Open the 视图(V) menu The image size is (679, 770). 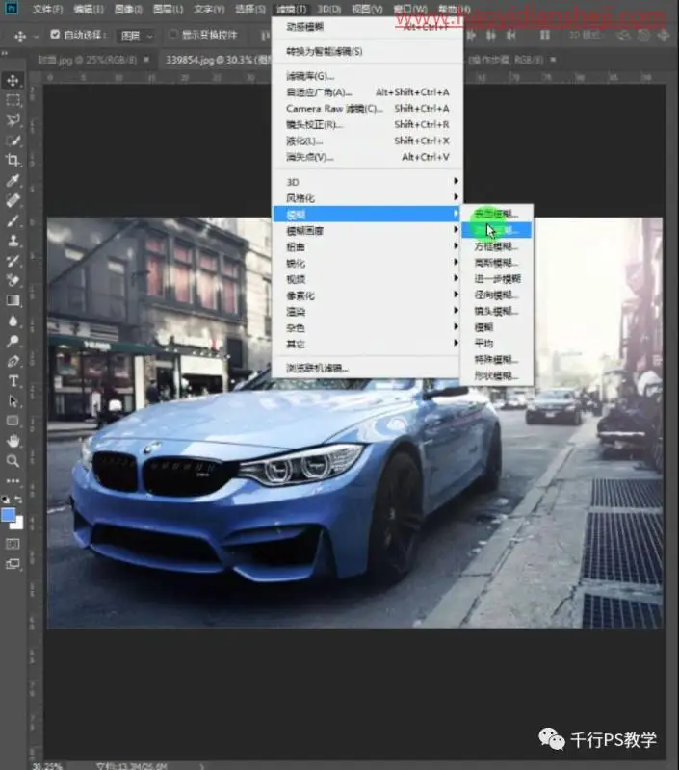[x=367, y=9]
